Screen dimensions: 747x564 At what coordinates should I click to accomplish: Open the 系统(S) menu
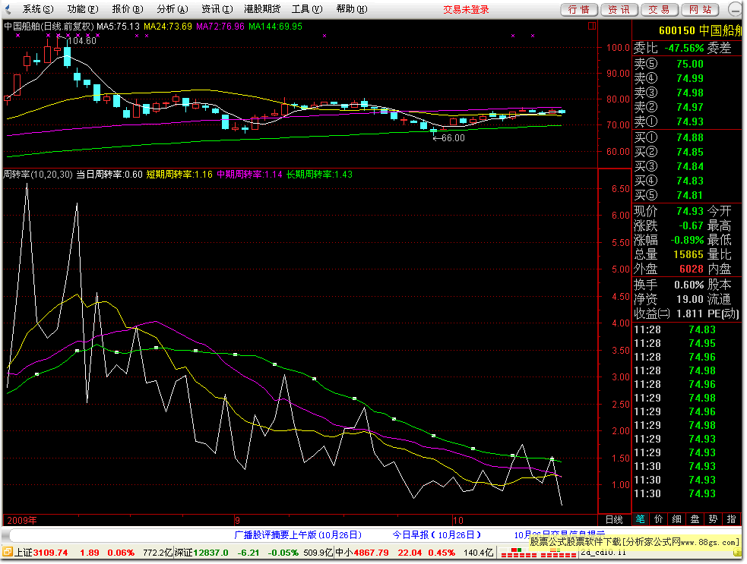(x=38, y=9)
